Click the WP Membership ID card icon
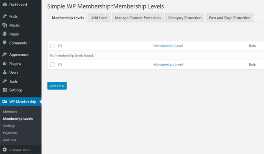The width and height of the screenshot is (264, 154). (5, 101)
